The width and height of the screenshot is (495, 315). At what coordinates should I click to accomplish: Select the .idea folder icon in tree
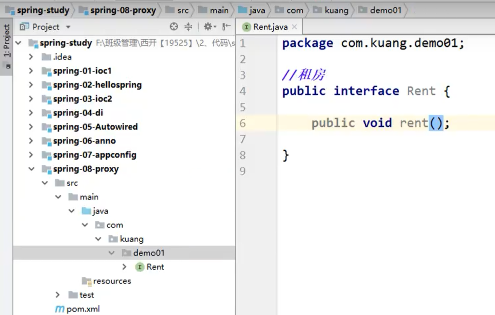coord(47,57)
